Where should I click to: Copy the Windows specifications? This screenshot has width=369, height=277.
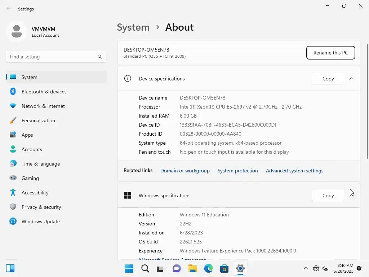click(x=328, y=195)
